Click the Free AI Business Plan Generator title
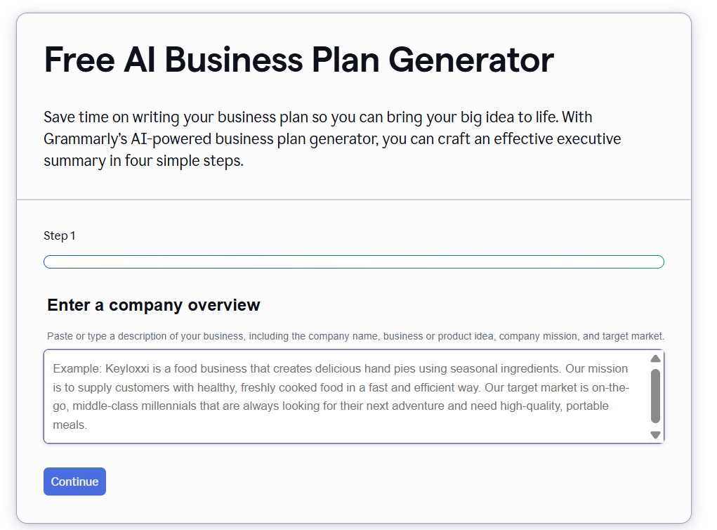Viewport: 717px width, 530px height. [x=298, y=60]
